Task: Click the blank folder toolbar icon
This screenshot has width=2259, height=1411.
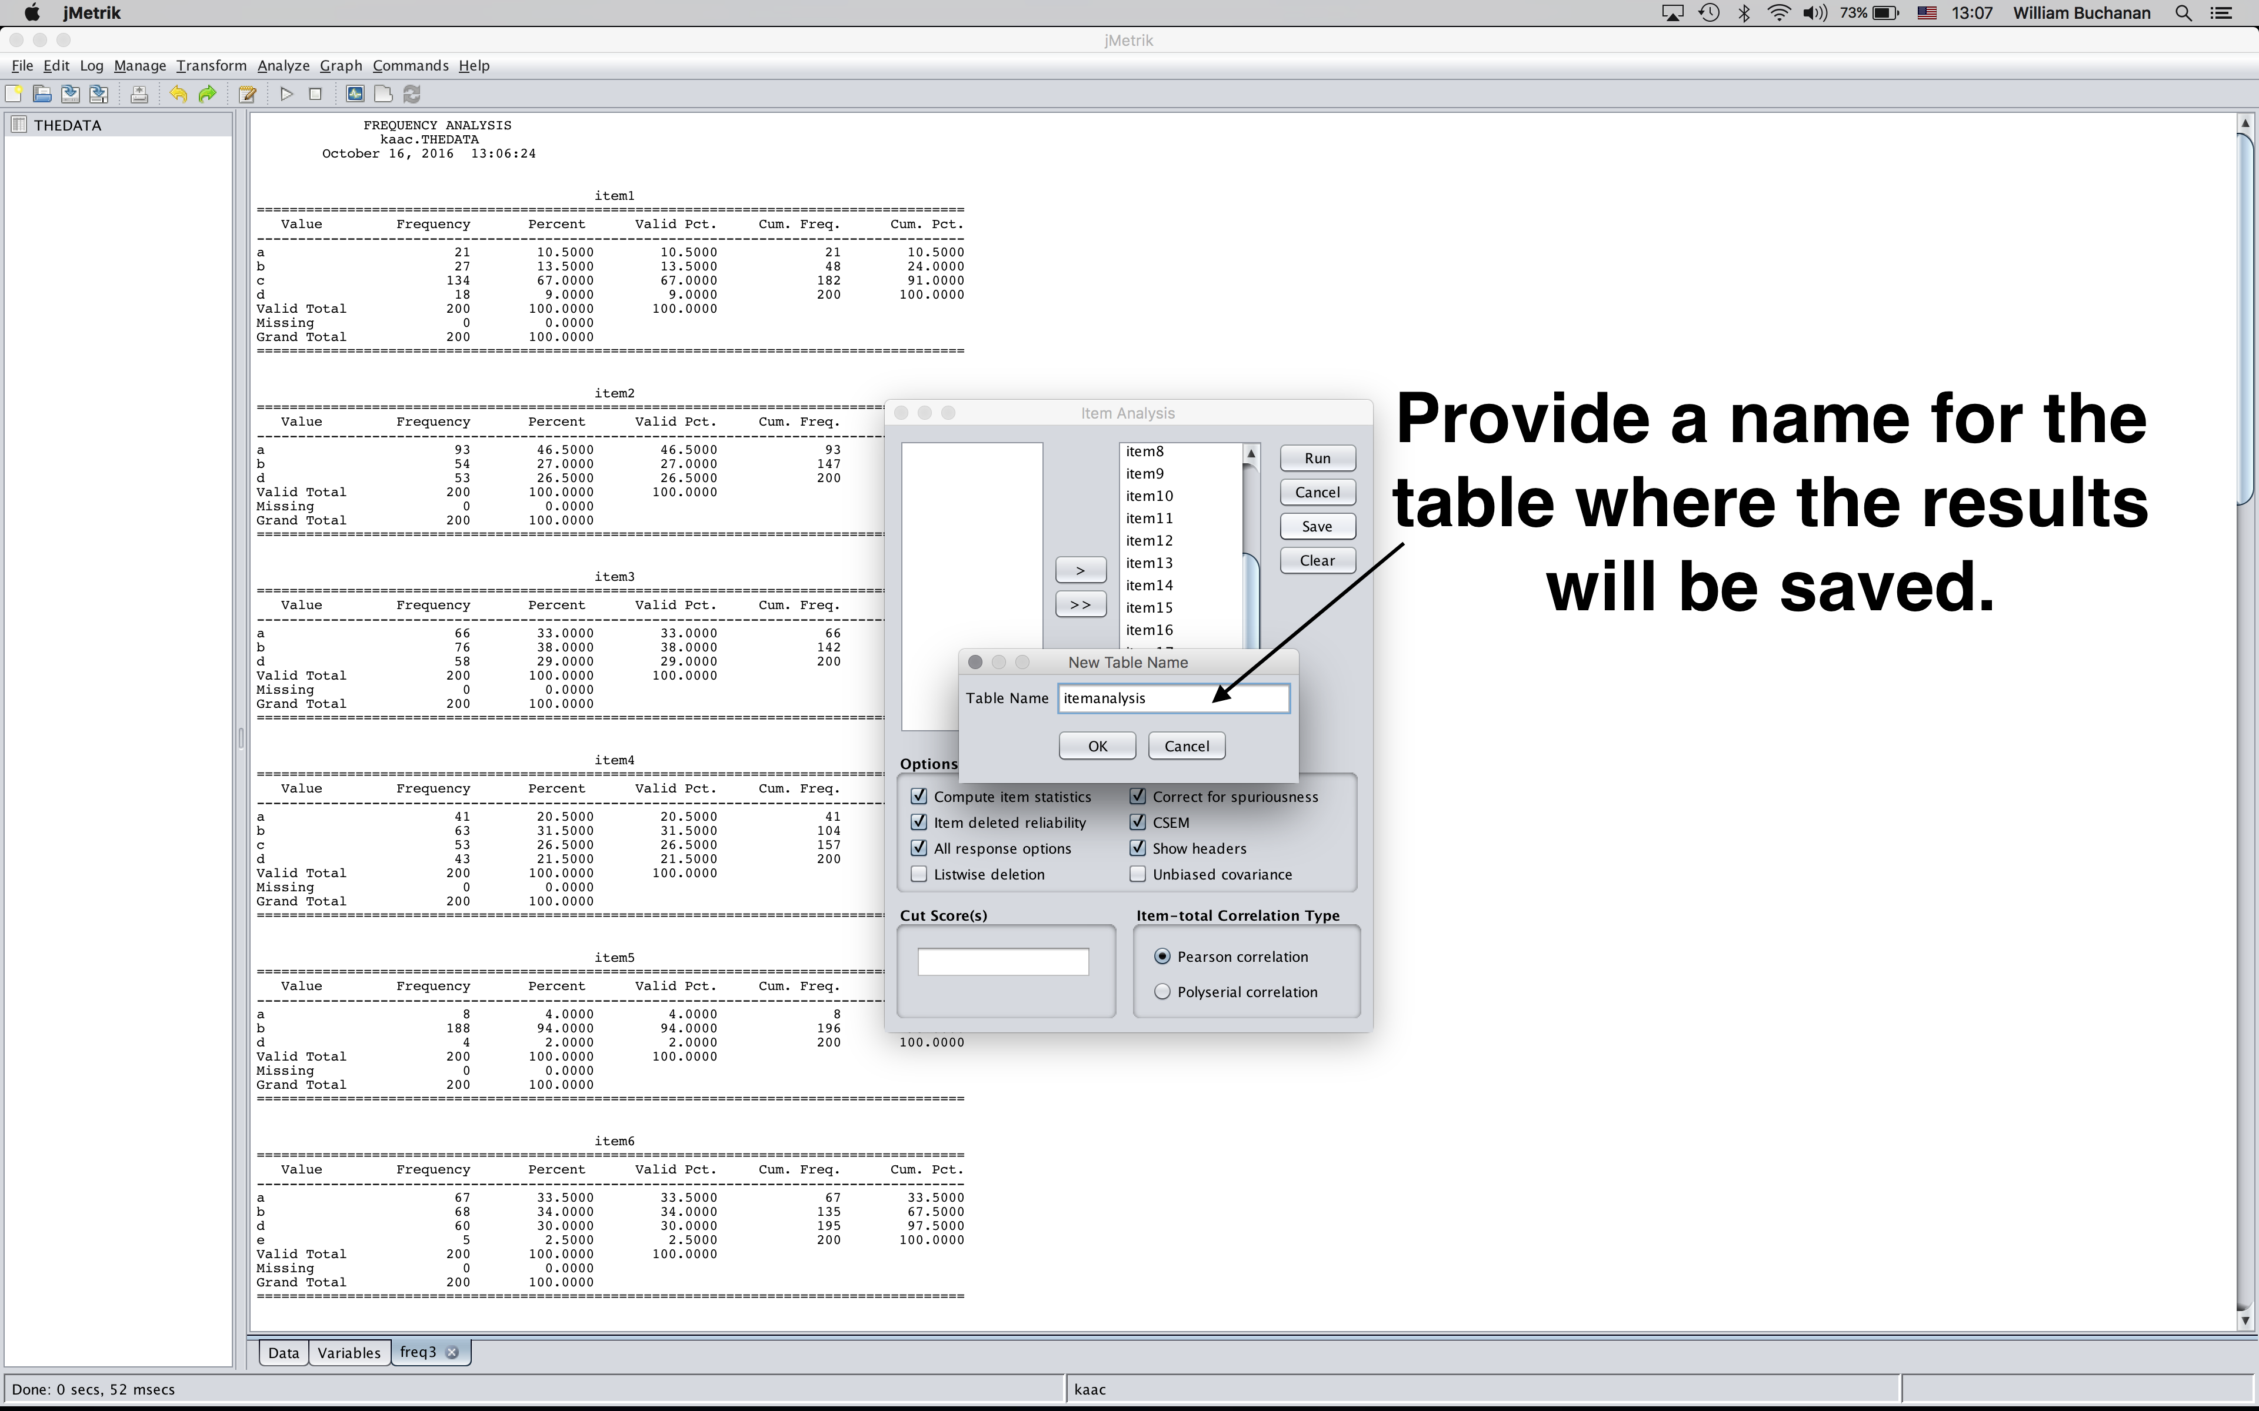Action: [x=383, y=94]
